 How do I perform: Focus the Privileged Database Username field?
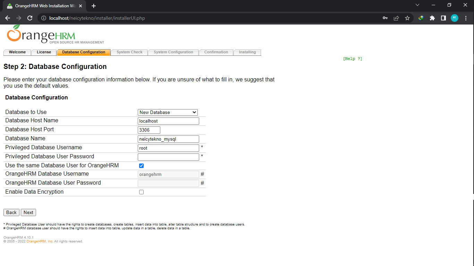click(168, 148)
